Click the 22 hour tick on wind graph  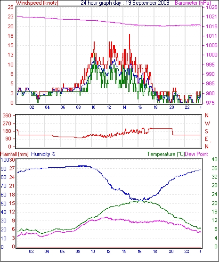tap(187, 107)
